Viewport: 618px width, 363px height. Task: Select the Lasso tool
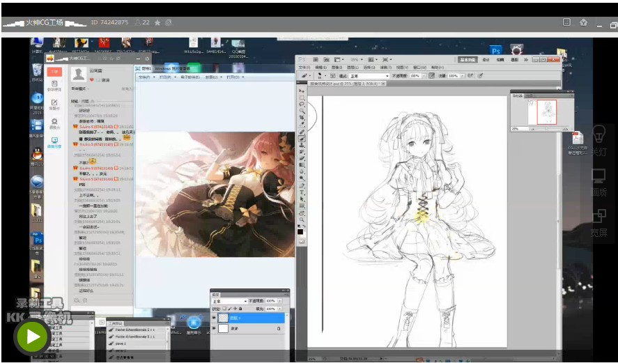click(x=302, y=104)
